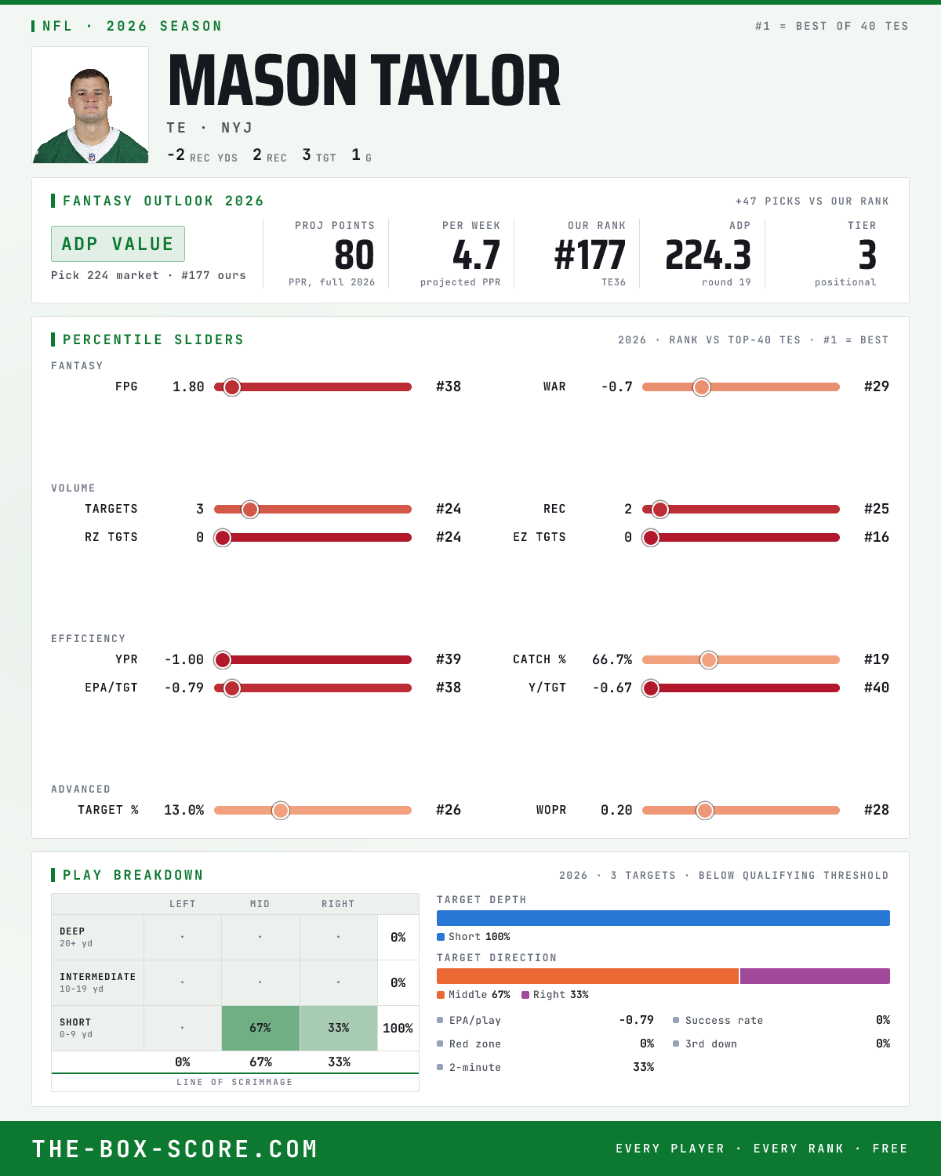Click the OUR RANK #177 value
941x1176 pixels.
(x=590, y=256)
